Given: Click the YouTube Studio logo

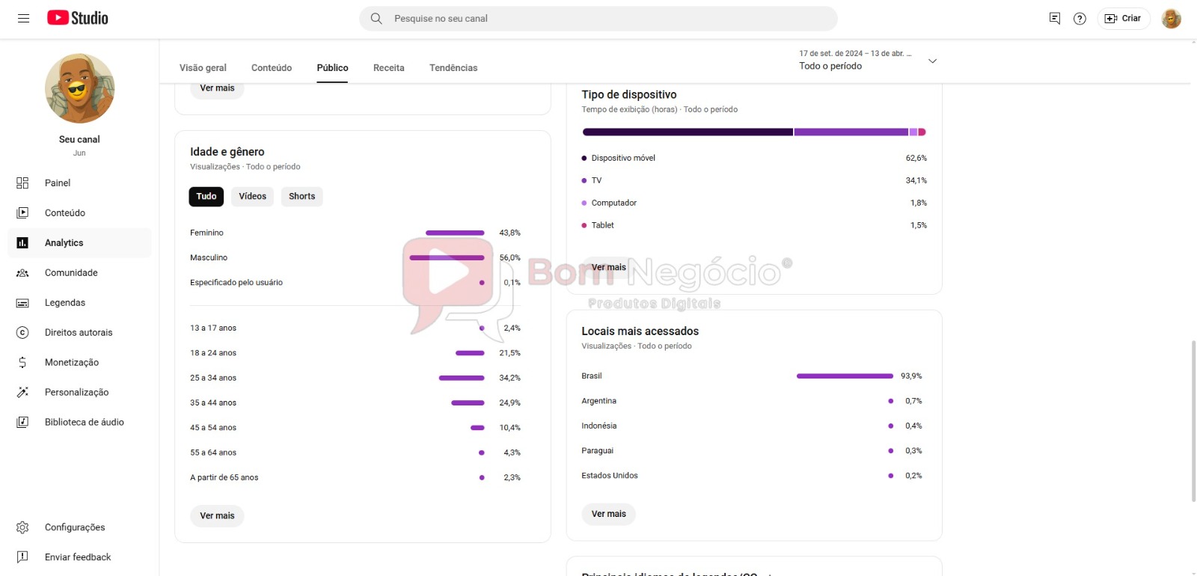Looking at the screenshot, I should [78, 18].
